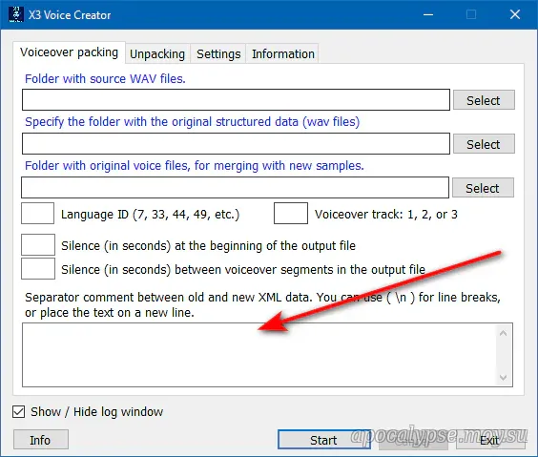Focus the source WAV files folder field
Screen dimensions: 538x457
(236, 100)
